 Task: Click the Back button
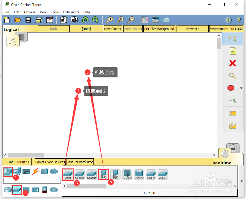[54, 29]
